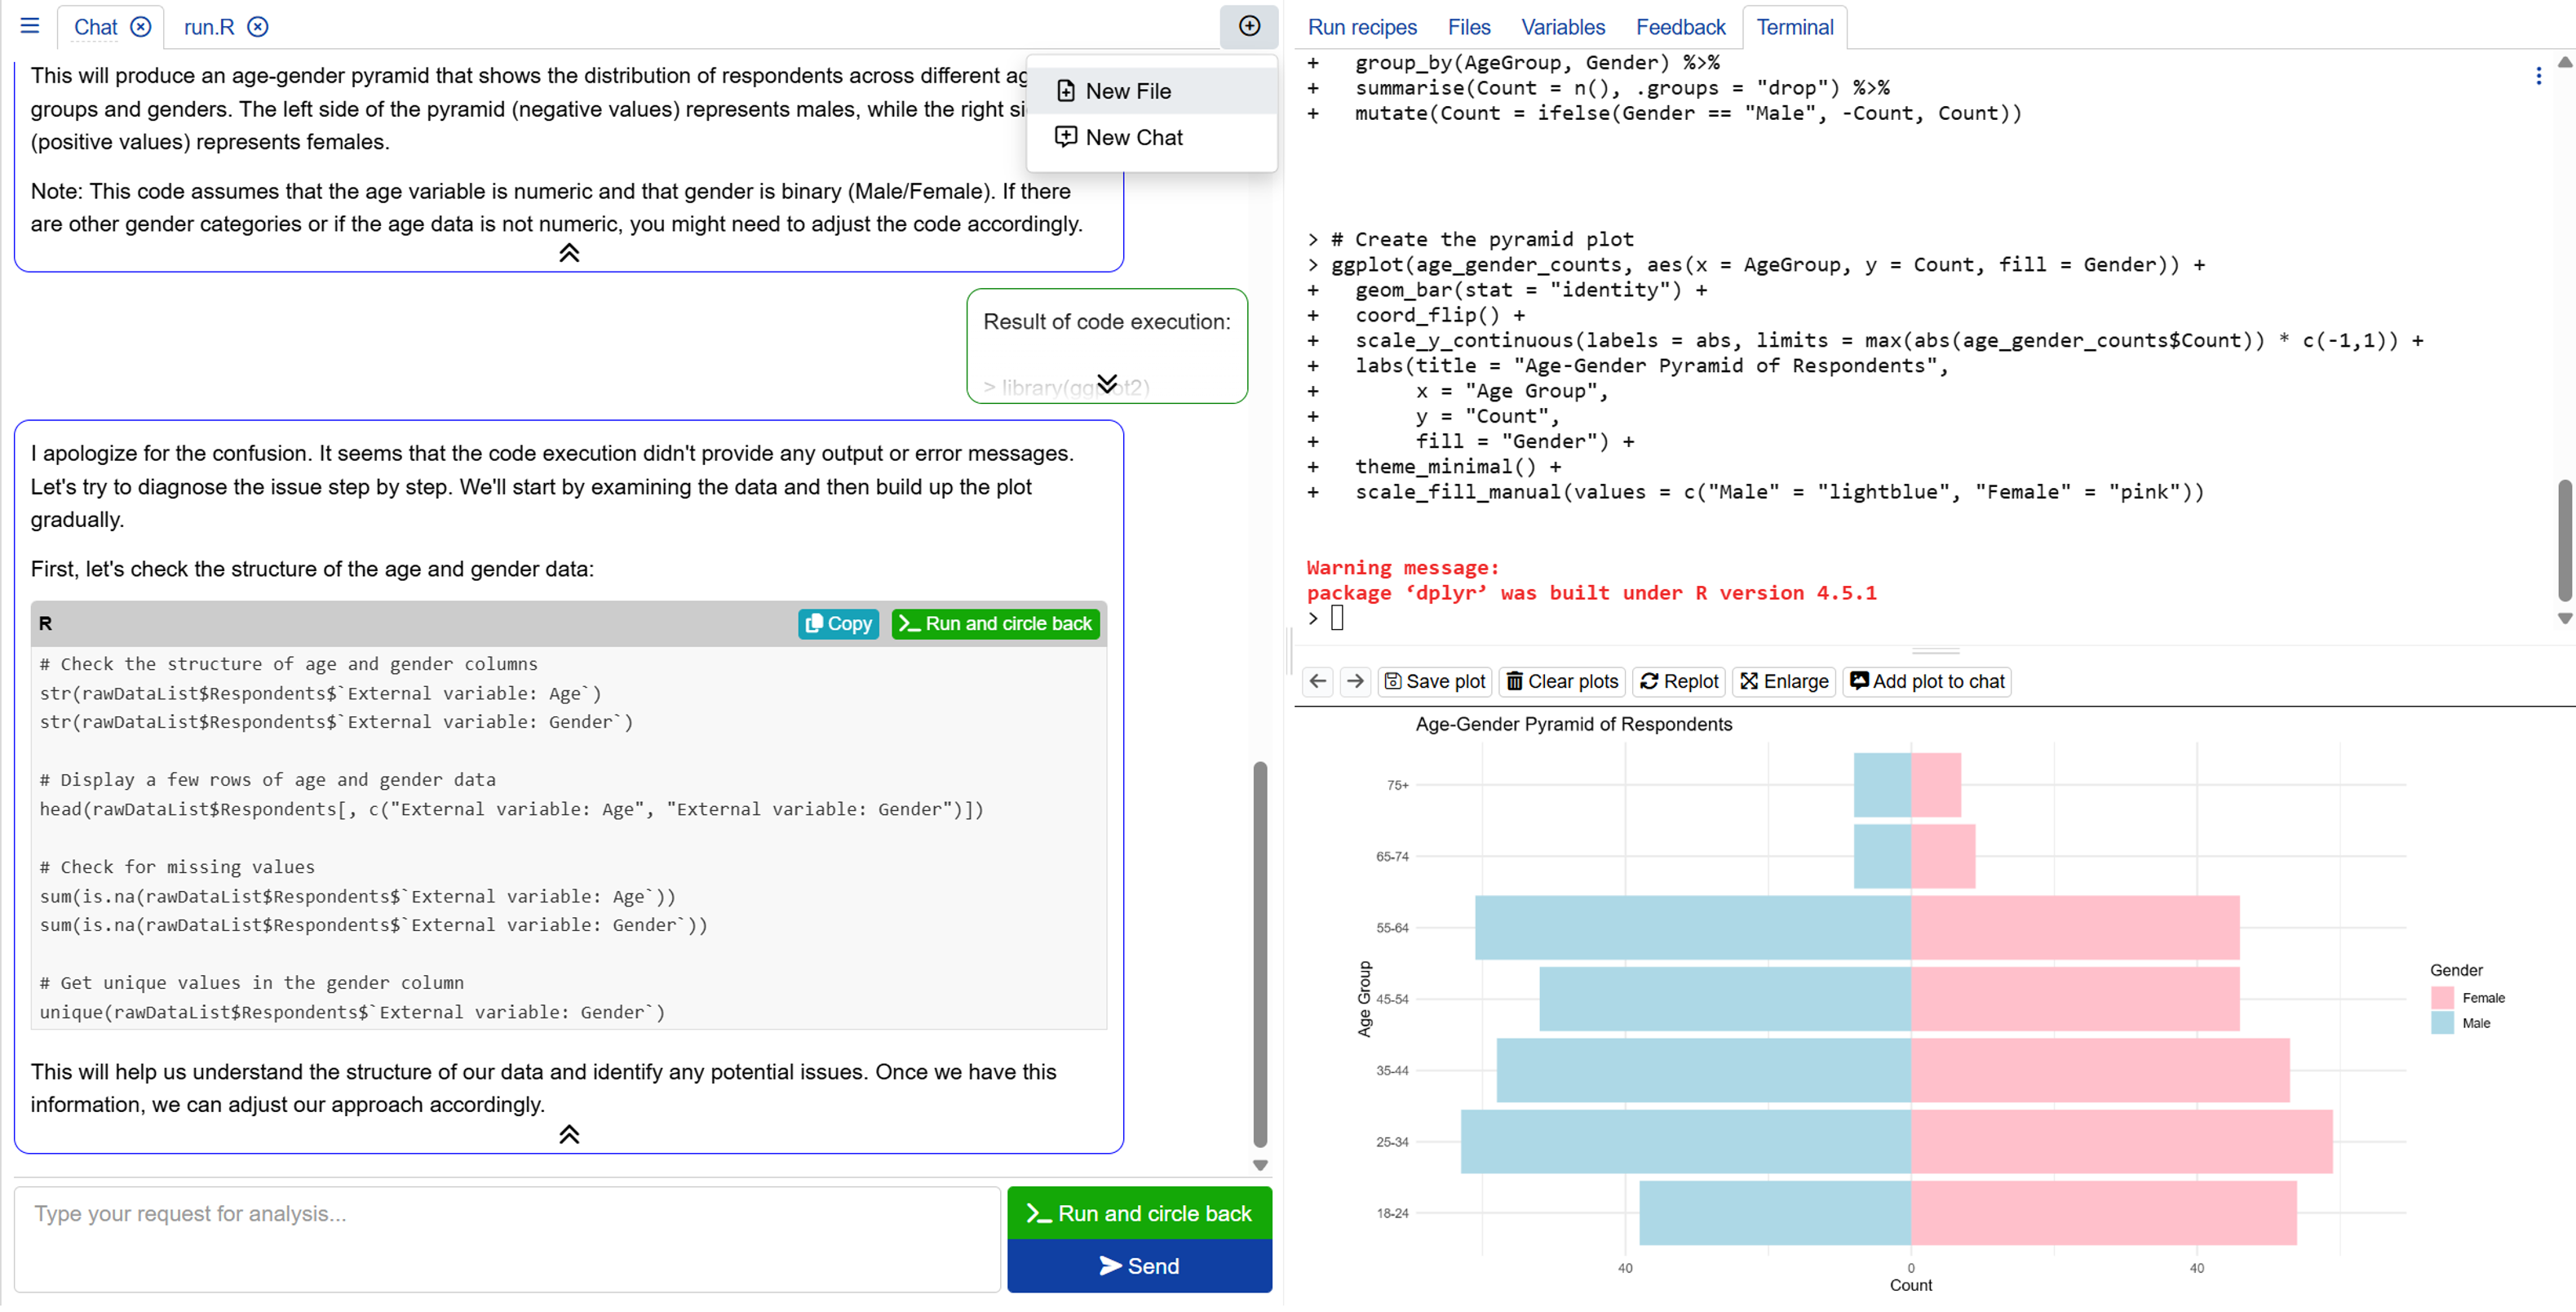This screenshot has height=1312, width=2576.
Task: Click Run and circle back in code block header
Action: [x=995, y=623]
